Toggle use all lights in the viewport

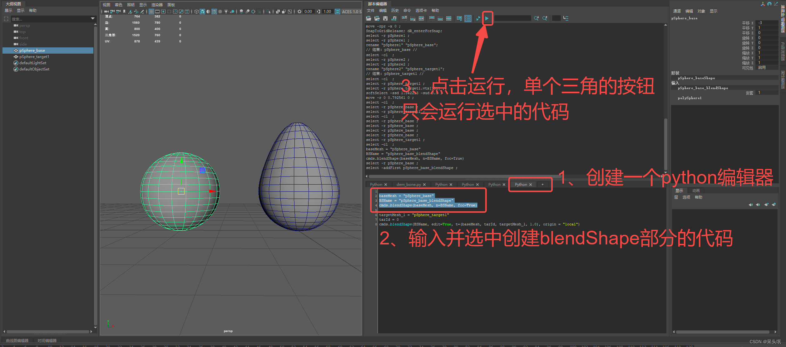pyautogui.click(x=226, y=12)
